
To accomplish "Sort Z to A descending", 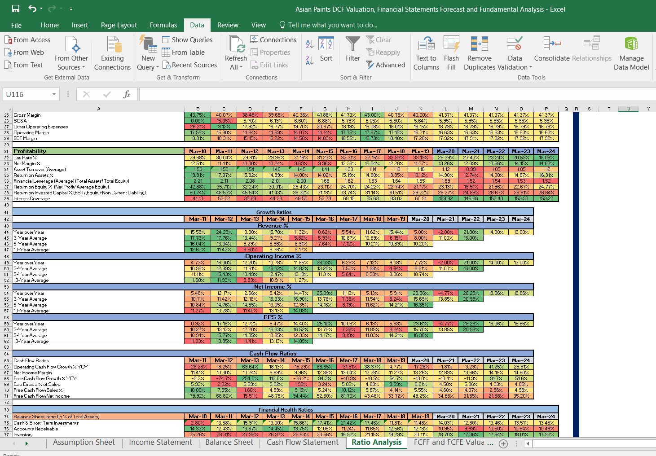I will point(310,61).
